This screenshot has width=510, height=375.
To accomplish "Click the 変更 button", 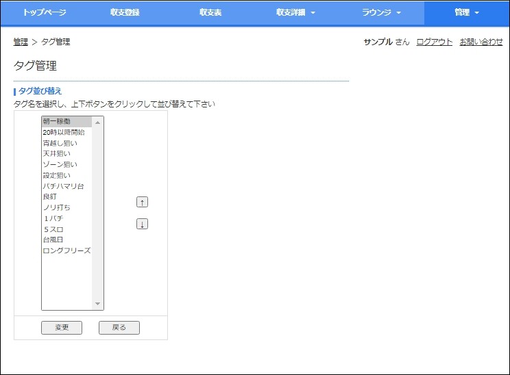I will [x=62, y=328].
